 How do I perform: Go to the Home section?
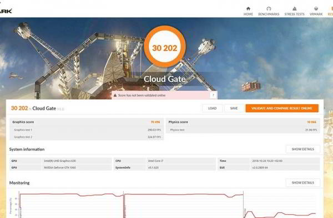[248, 11]
